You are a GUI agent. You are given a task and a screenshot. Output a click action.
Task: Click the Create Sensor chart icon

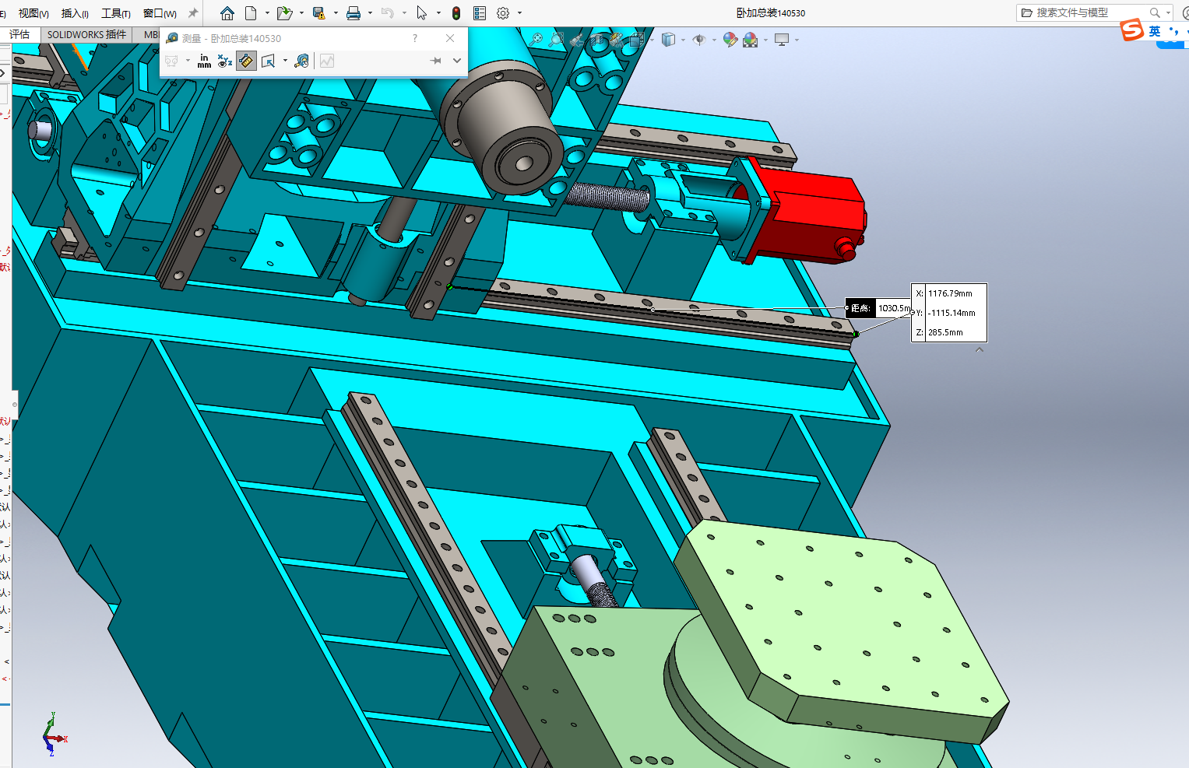point(327,61)
